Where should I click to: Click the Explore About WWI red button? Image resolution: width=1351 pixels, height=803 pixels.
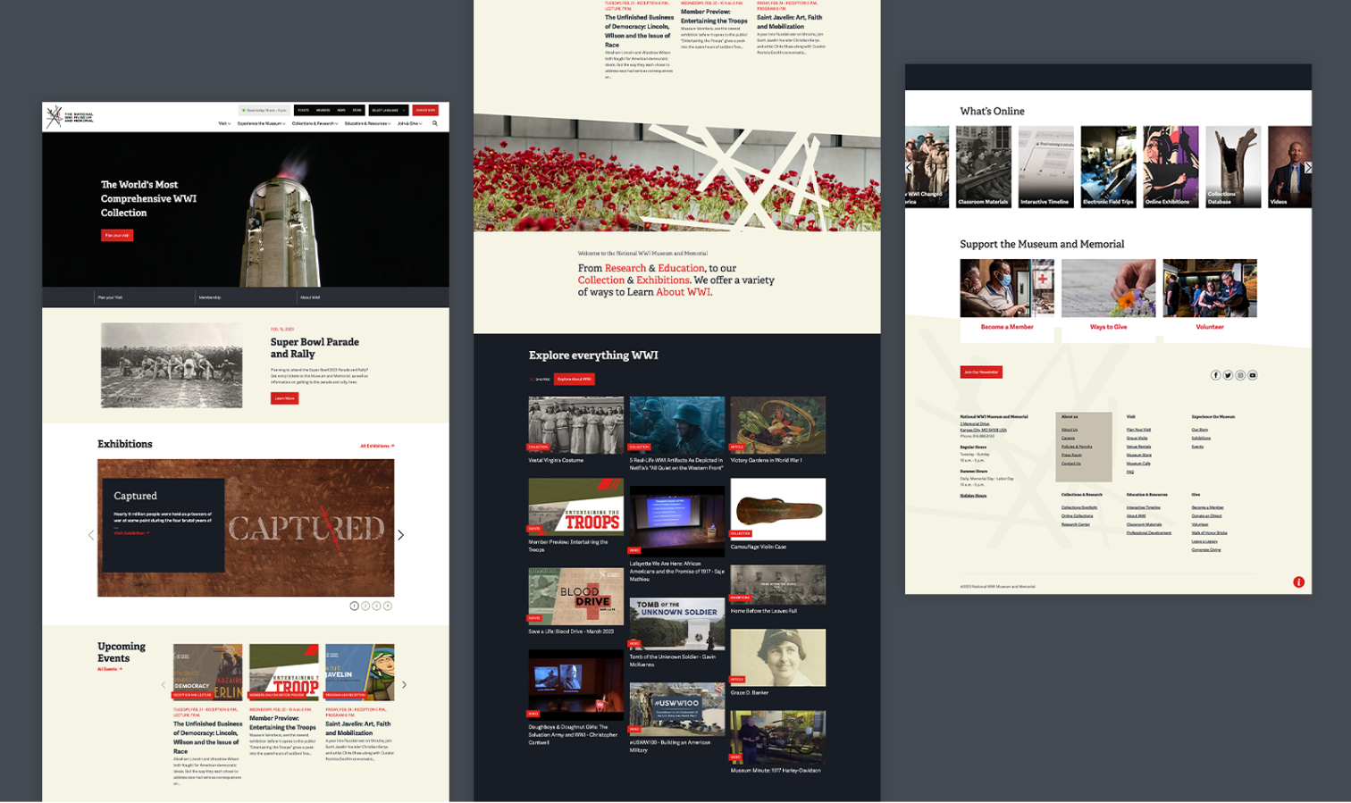575,379
